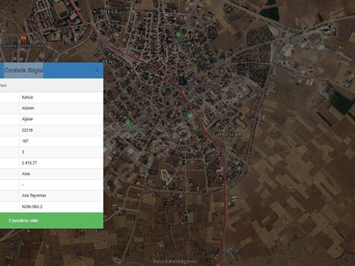Screen dimensions: 355x266
Task: Select the Konya table cell
Action: 61,98
